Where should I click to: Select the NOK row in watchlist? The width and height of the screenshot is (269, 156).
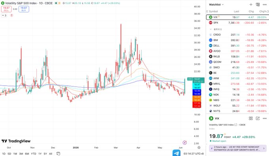pos(237,95)
